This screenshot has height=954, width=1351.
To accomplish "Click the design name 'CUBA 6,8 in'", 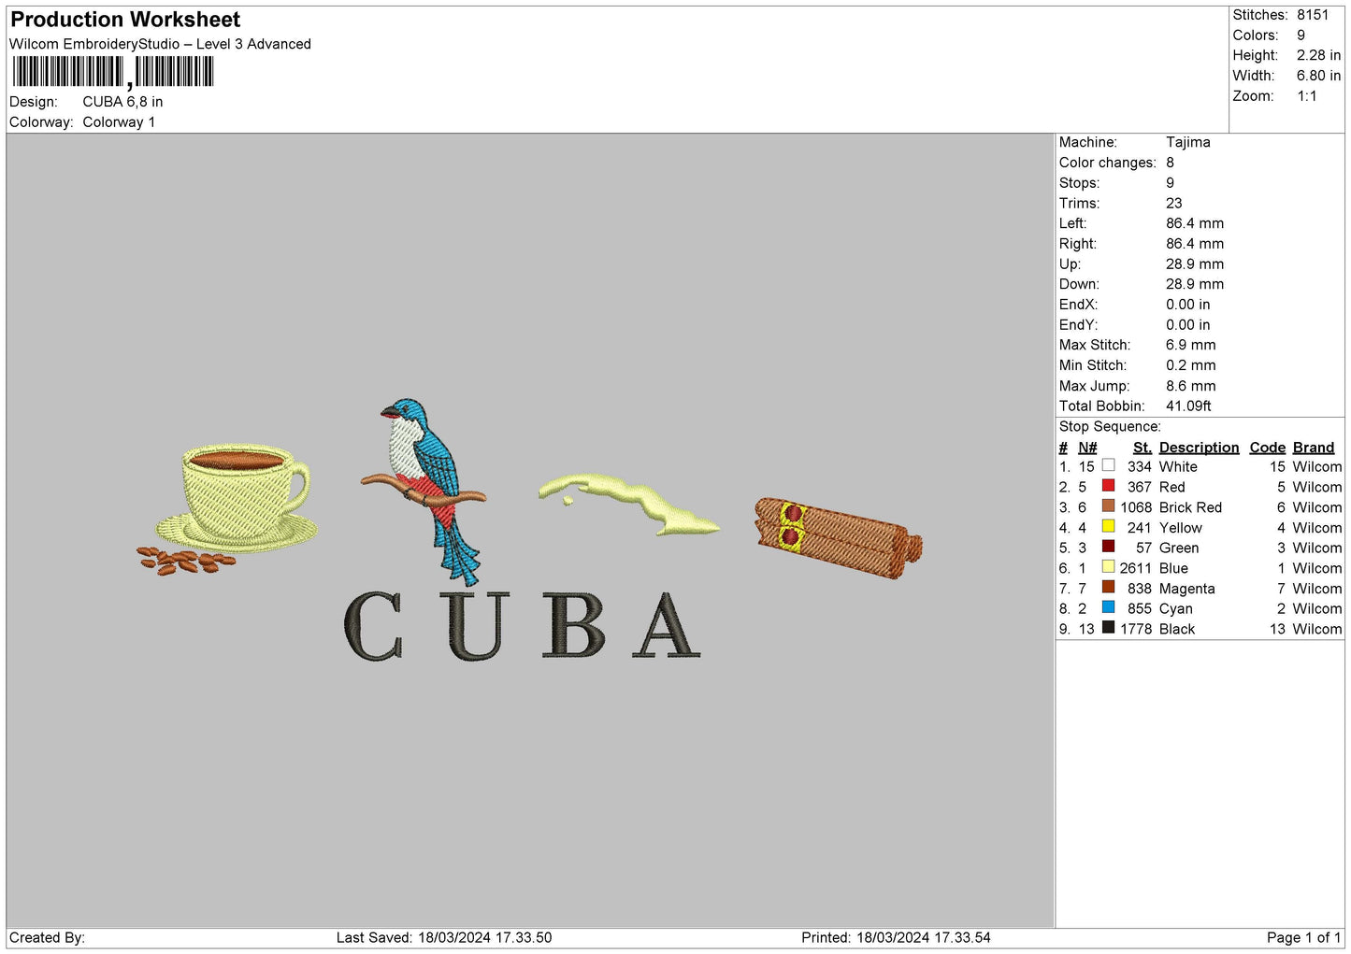I will (x=122, y=102).
